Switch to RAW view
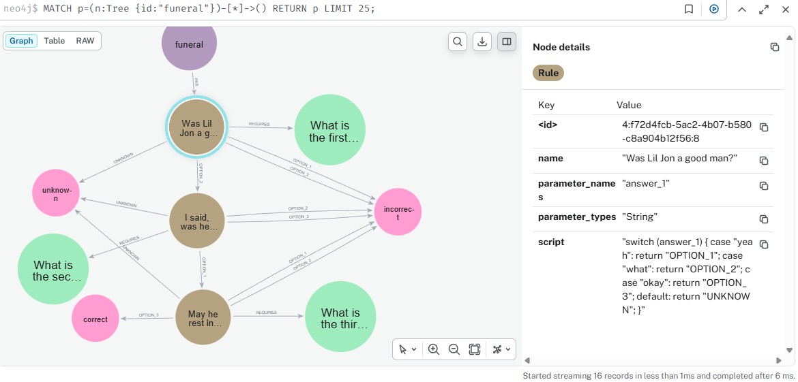The image size is (798, 382). (x=85, y=41)
